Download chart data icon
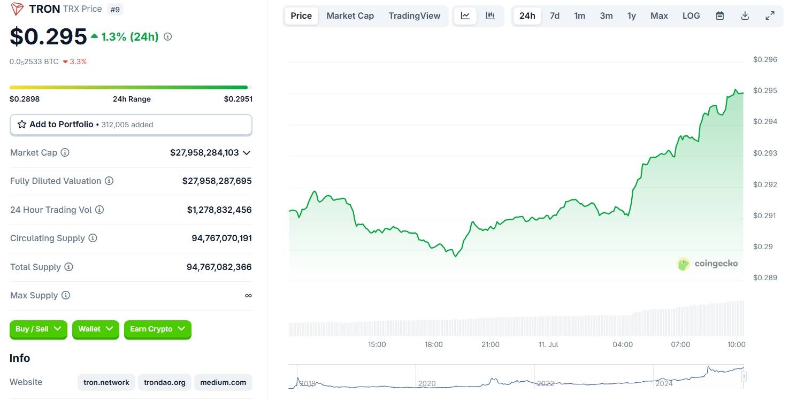 tap(745, 16)
